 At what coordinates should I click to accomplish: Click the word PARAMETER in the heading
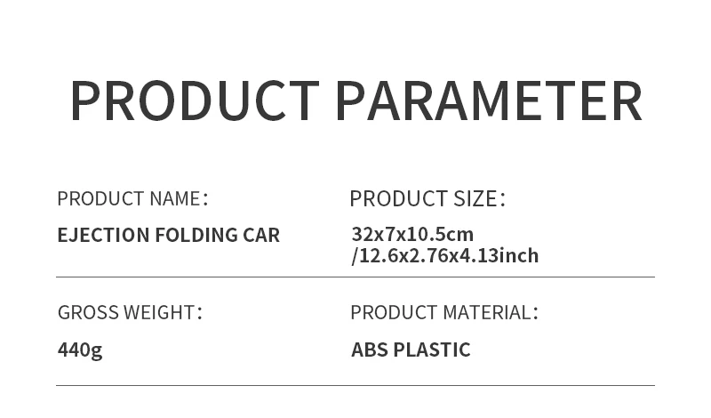pos(488,100)
